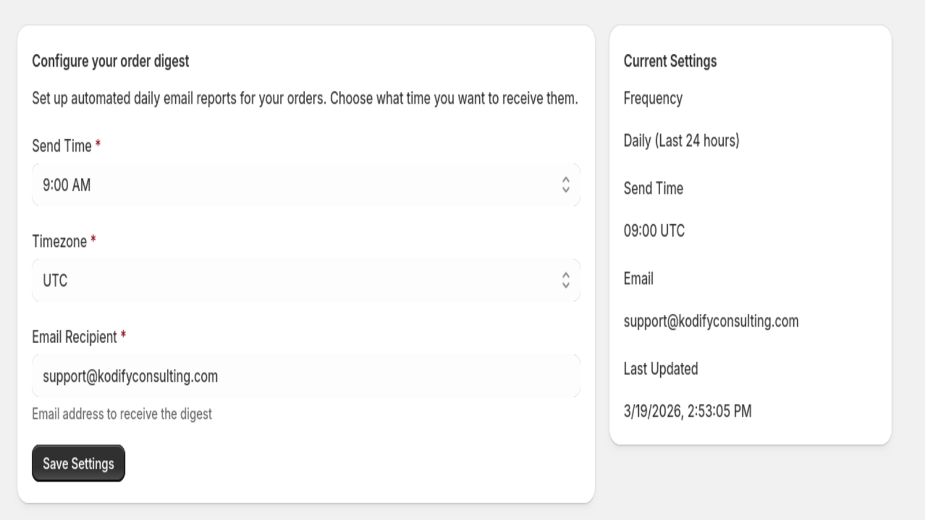This screenshot has height=520, width=925.
Task: Click the Save Settings button
Action: point(78,463)
